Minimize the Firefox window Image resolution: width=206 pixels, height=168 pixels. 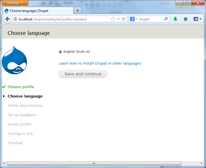(180, 3)
